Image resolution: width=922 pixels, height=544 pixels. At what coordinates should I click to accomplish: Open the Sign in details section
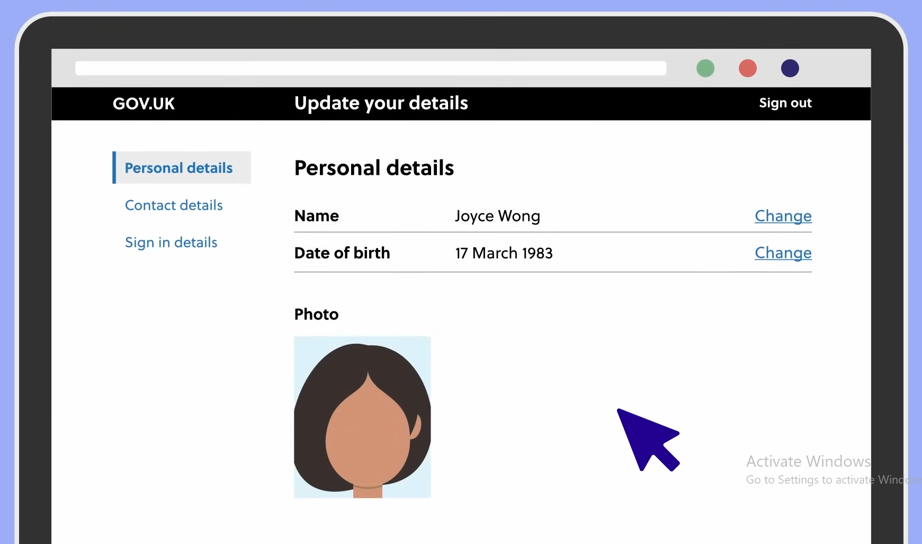[x=171, y=243]
